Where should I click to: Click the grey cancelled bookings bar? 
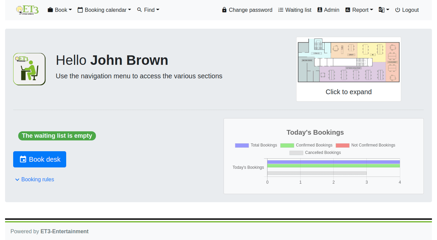pos(317,173)
